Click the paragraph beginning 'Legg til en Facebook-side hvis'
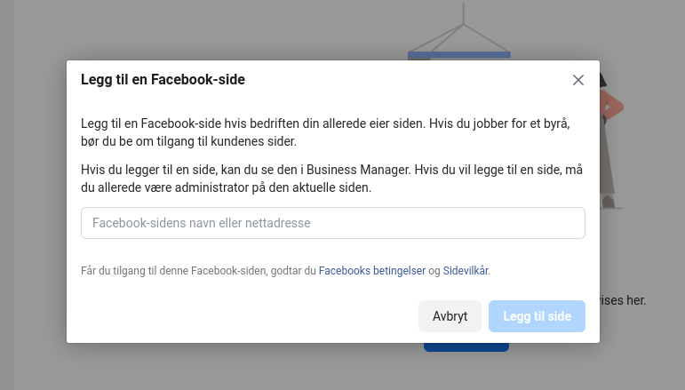This screenshot has height=390, width=685. [325, 132]
